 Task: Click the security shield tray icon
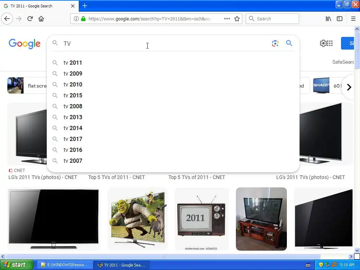[321, 265]
